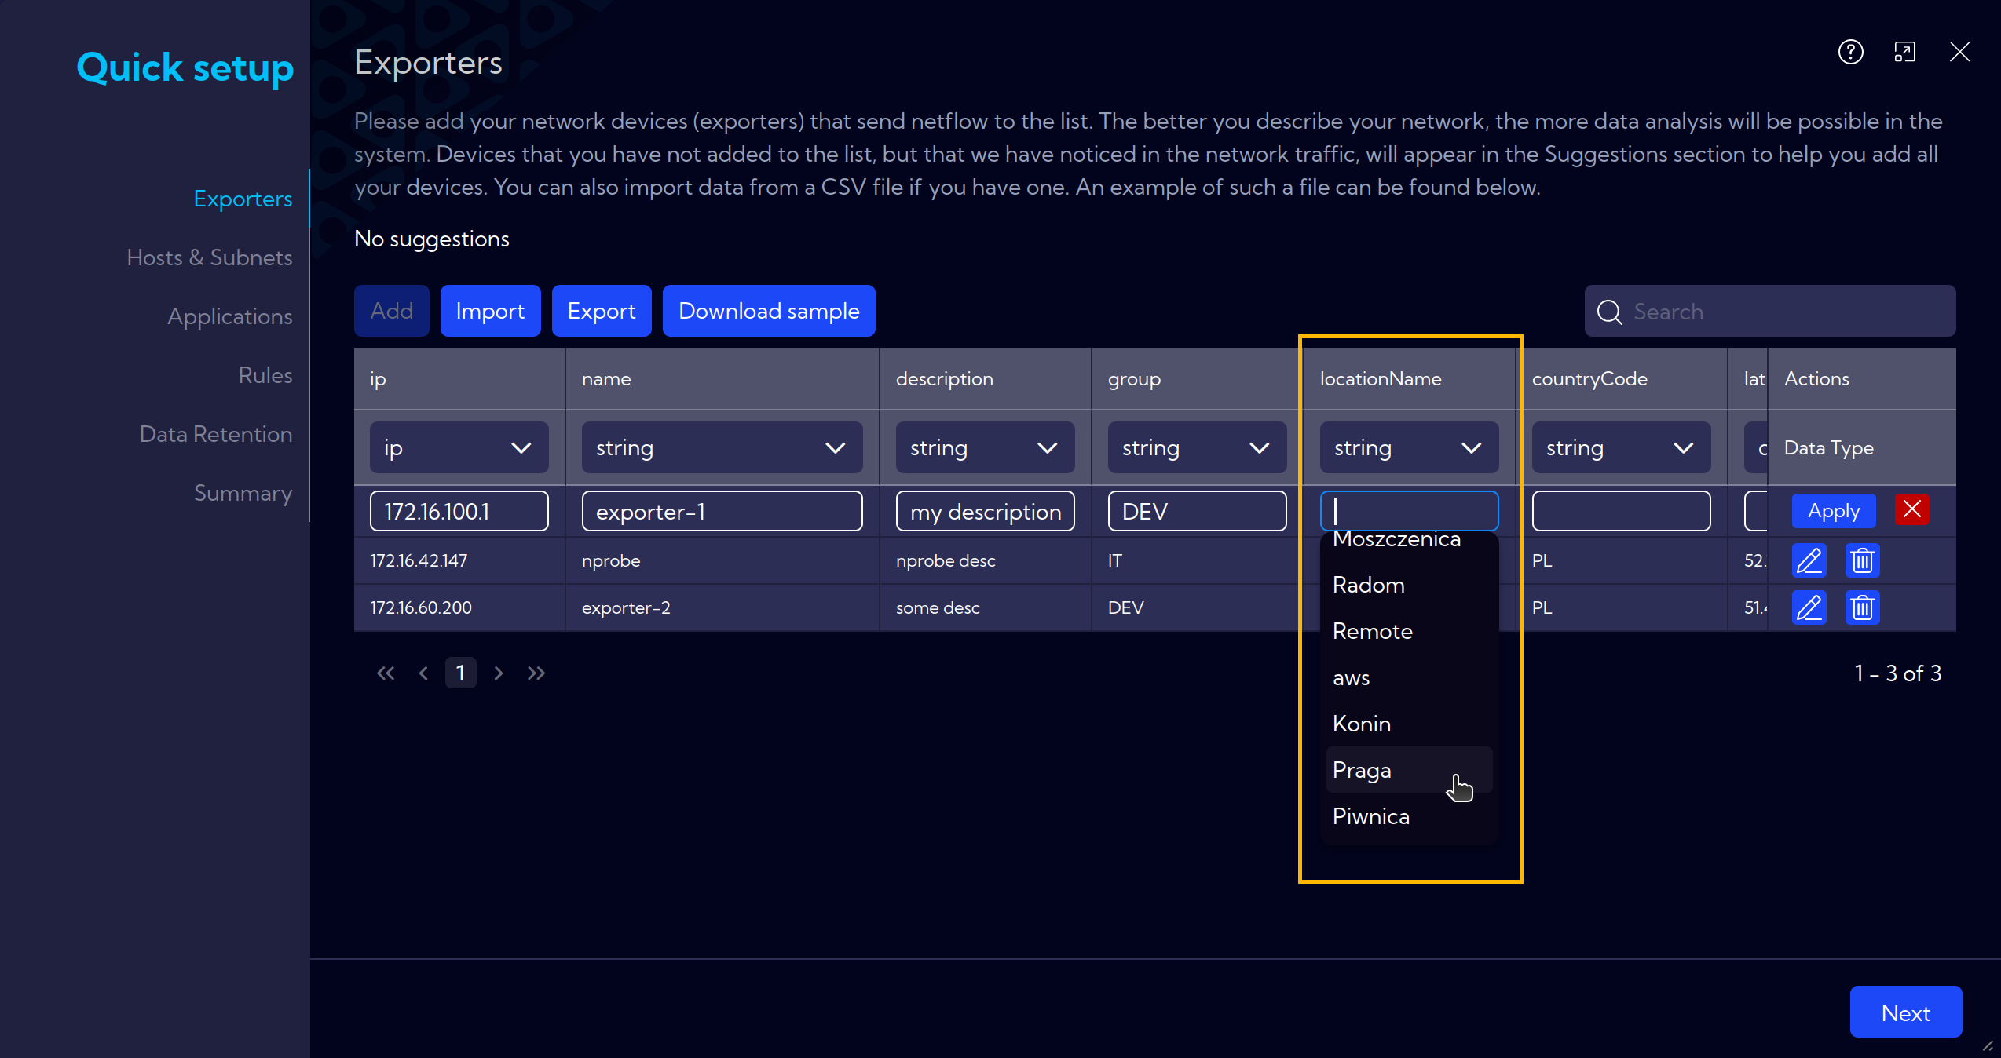Screen dimensions: 2001x1058
Task: Click the Add button
Action: coord(391,311)
